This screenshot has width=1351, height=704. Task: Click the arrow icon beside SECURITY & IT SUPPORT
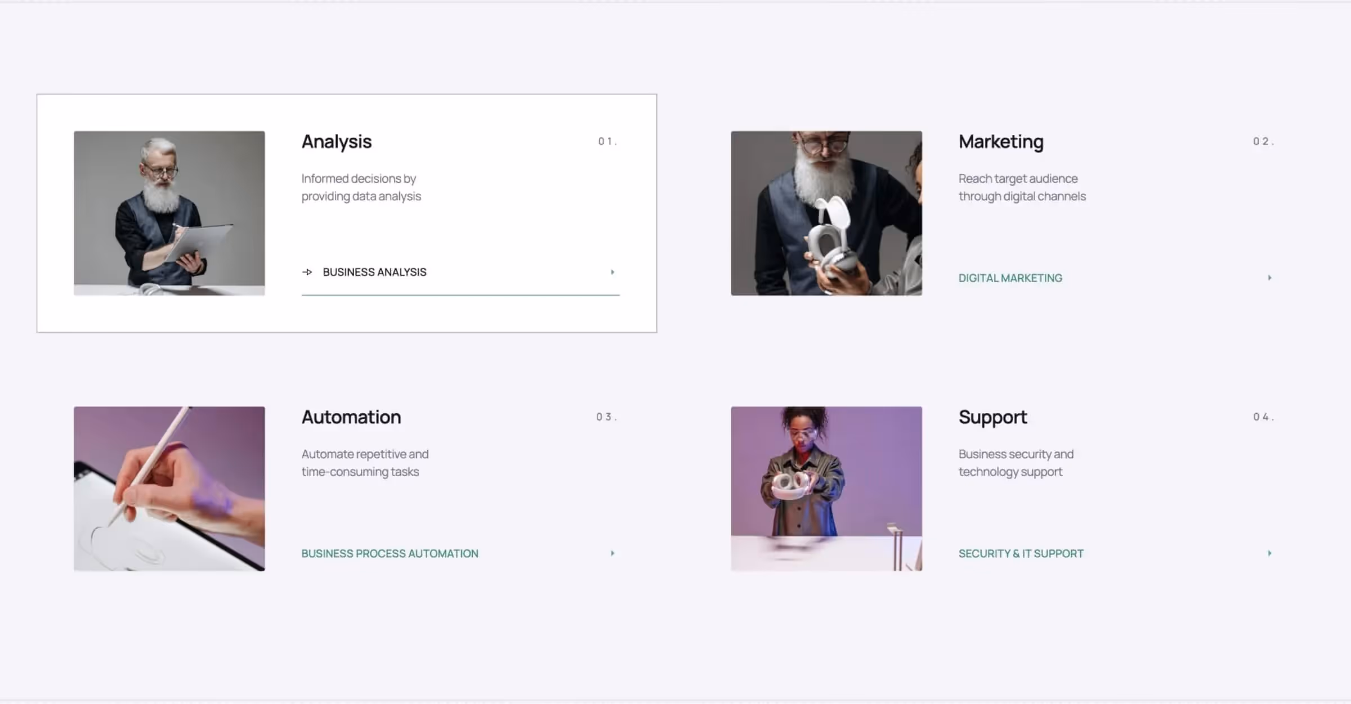1269,553
